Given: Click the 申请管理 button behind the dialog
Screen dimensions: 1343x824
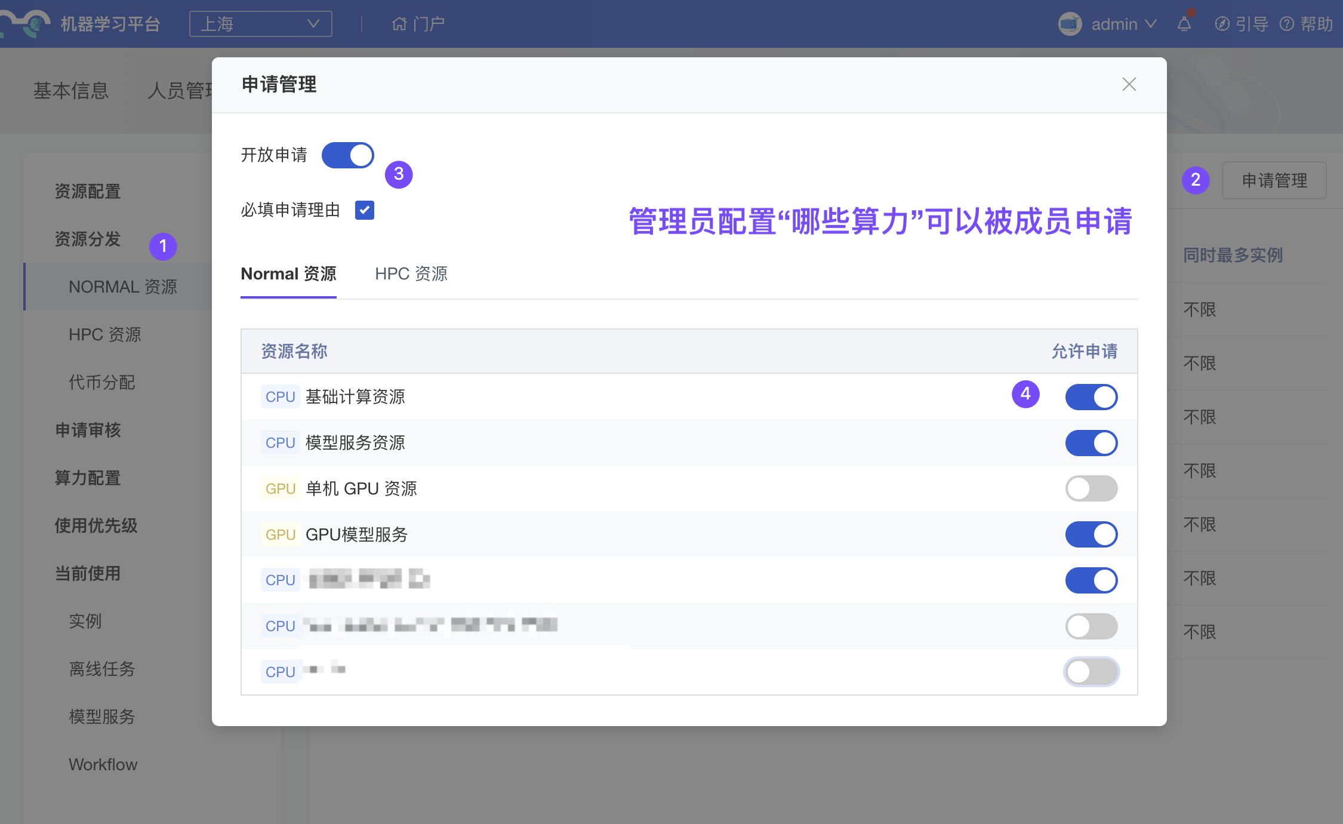Looking at the screenshot, I should click(1274, 180).
